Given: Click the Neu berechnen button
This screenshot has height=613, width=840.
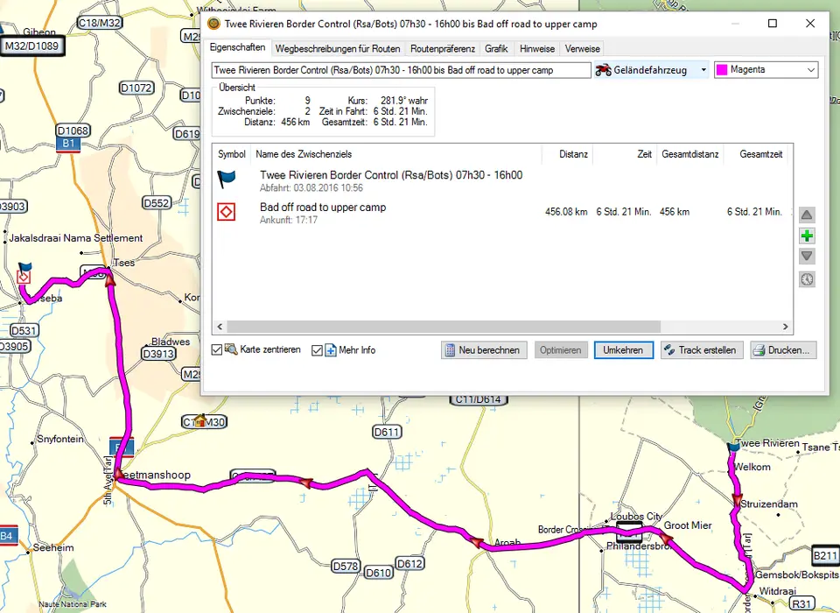Looking at the screenshot, I should pyautogui.click(x=484, y=350).
